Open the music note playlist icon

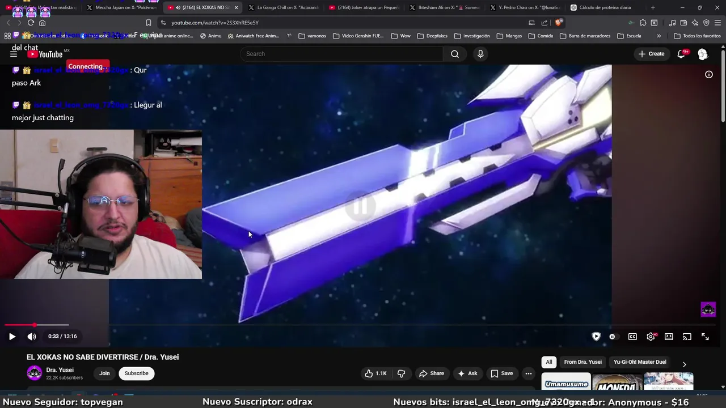point(672,23)
